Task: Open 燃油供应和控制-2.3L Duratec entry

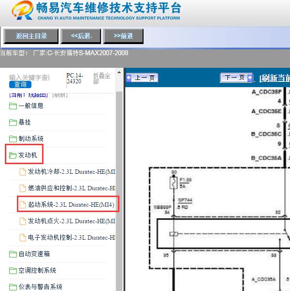Action: coord(72,188)
